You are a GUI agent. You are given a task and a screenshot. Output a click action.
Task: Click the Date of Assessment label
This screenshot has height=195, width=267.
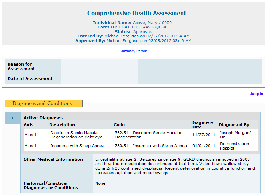click(x=30, y=79)
